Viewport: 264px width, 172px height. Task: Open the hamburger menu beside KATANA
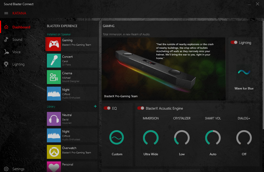point(6,13)
